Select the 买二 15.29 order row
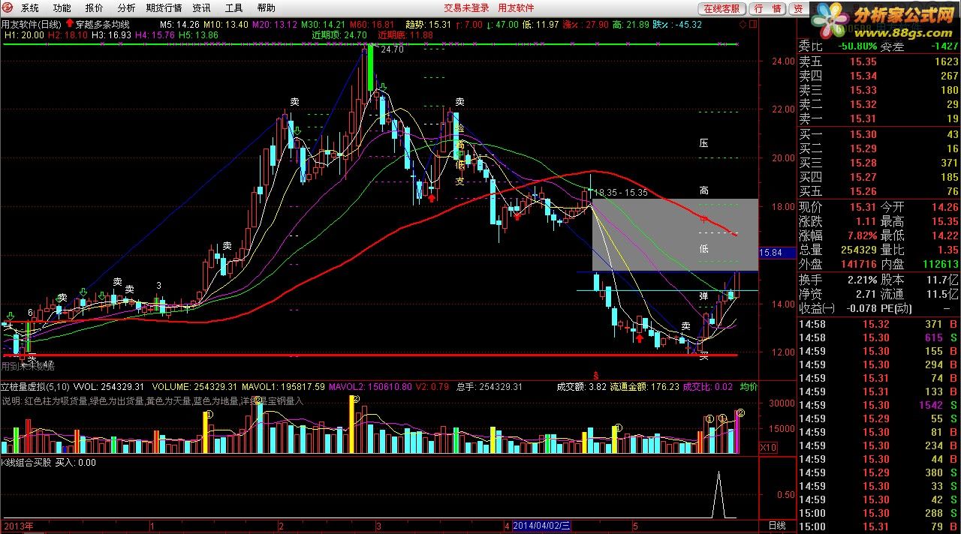The width and height of the screenshot is (961, 534). [x=878, y=148]
